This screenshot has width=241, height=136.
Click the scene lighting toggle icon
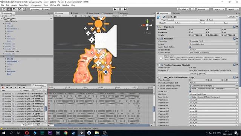click(81, 16)
